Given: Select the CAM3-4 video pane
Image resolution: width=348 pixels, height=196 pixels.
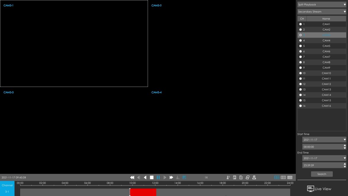Looking at the screenshot, I should [222, 130].
